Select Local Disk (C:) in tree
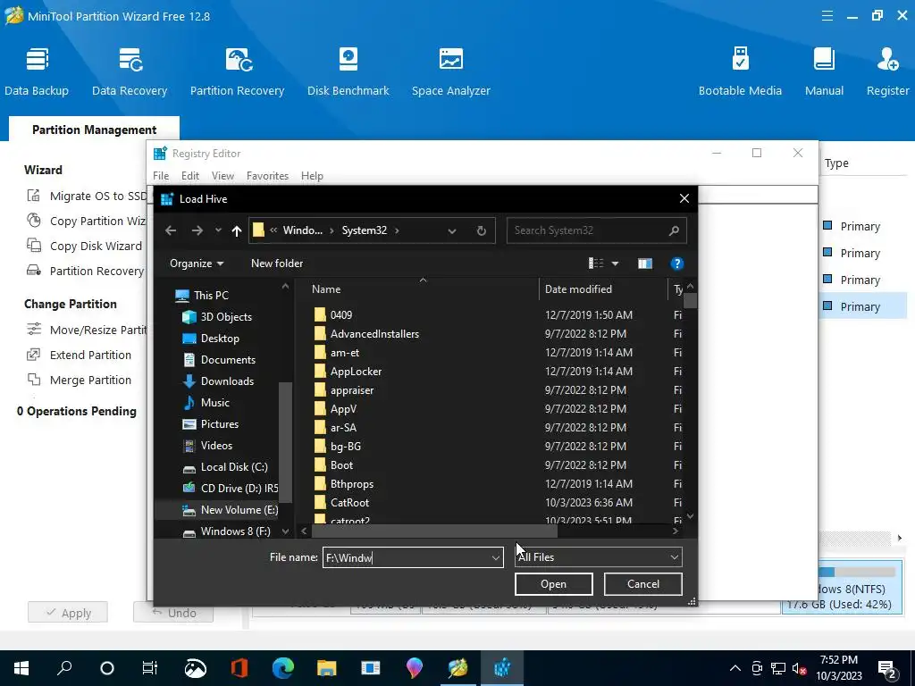This screenshot has width=915, height=686. 225,467
